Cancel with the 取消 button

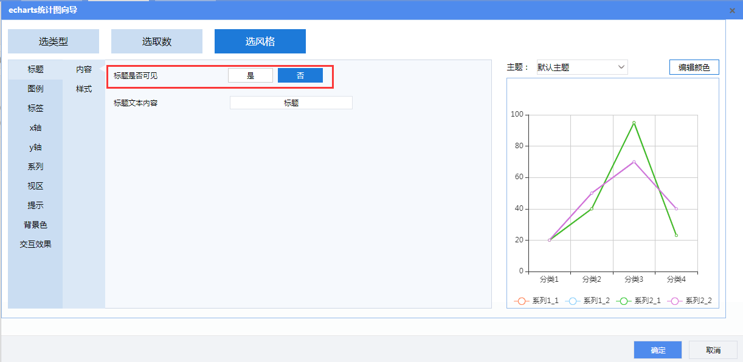pyautogui.click(x=713, y=350)
